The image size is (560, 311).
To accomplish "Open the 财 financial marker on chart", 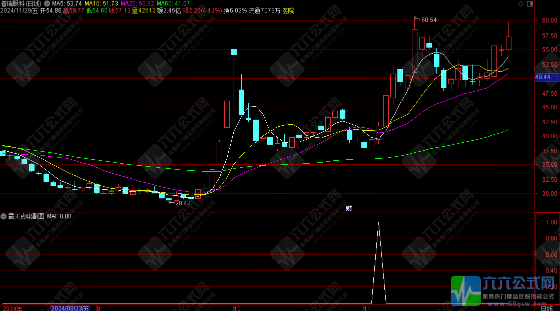I will point(349,208).
